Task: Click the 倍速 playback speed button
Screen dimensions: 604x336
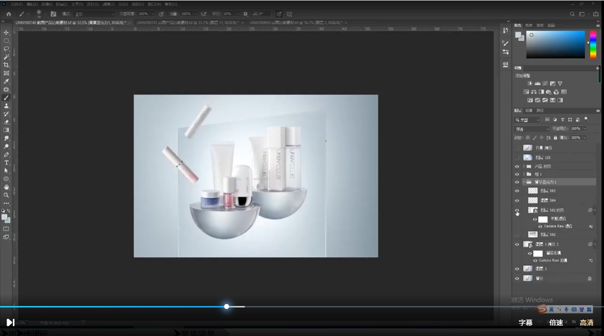Action: click(x=556, y=323)
